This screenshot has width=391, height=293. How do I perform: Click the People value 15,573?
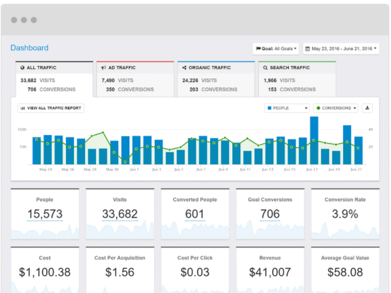point(45,214)
